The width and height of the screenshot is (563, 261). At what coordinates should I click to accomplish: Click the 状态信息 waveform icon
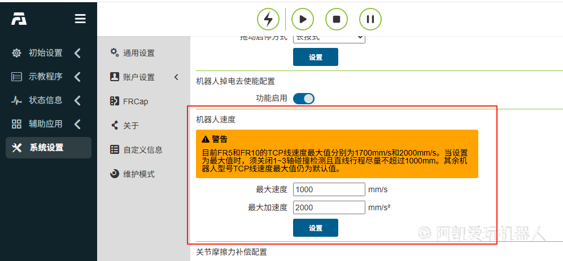[17, 100]
